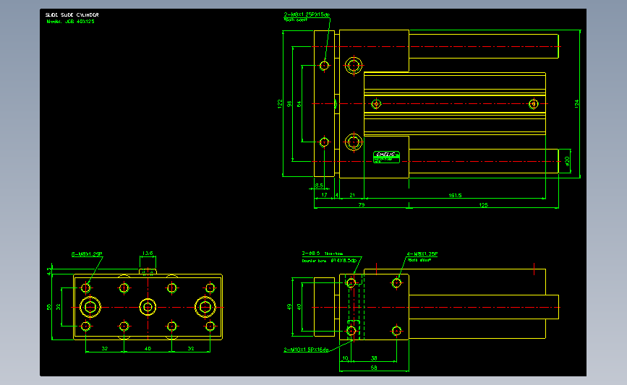Image resolution: width=627 pixels, height=385 pixels.
Task: Pick the 58 body length dimension
Action: (x=374, y=368)
